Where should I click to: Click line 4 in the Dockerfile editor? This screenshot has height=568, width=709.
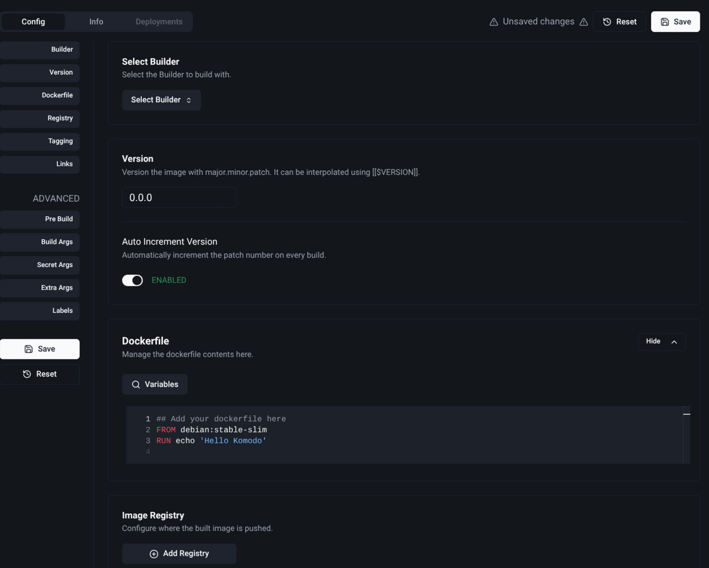pos(327,452)
